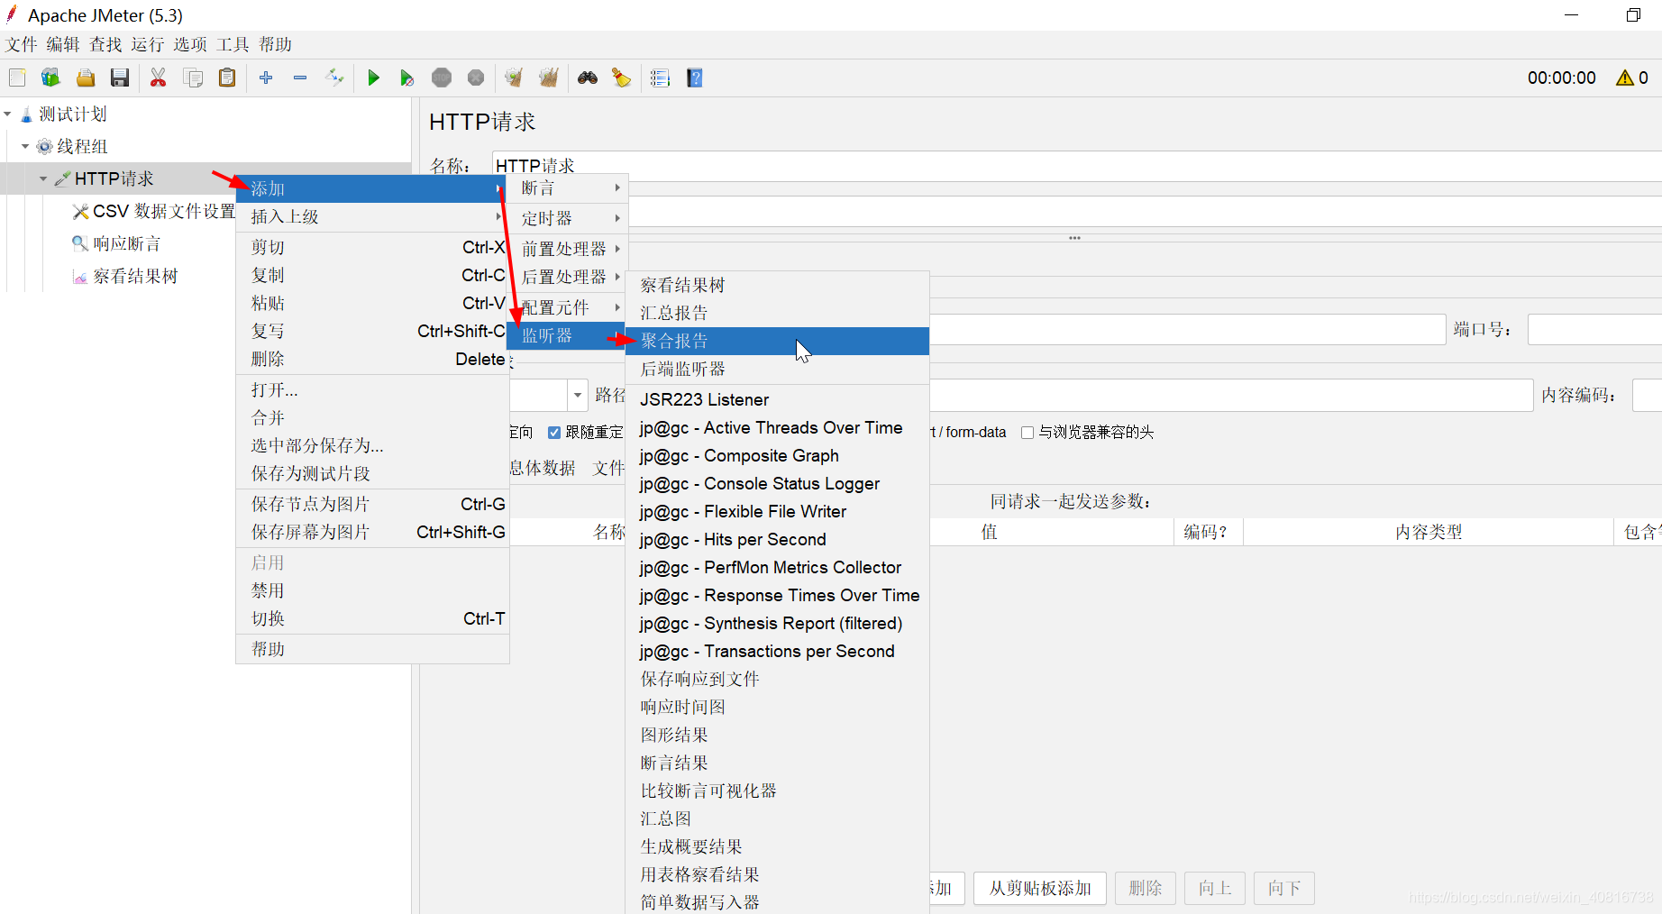
Task: Click the Expand all plus icon
Action: click(x=266, y=78)
